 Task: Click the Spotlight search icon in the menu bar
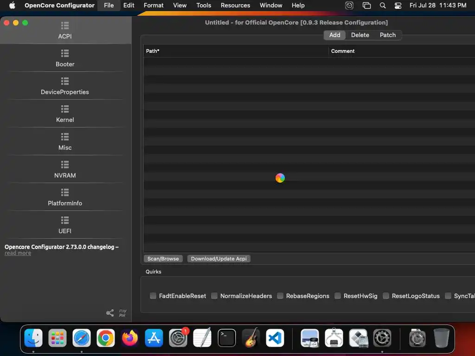click(x=383, y=6)
